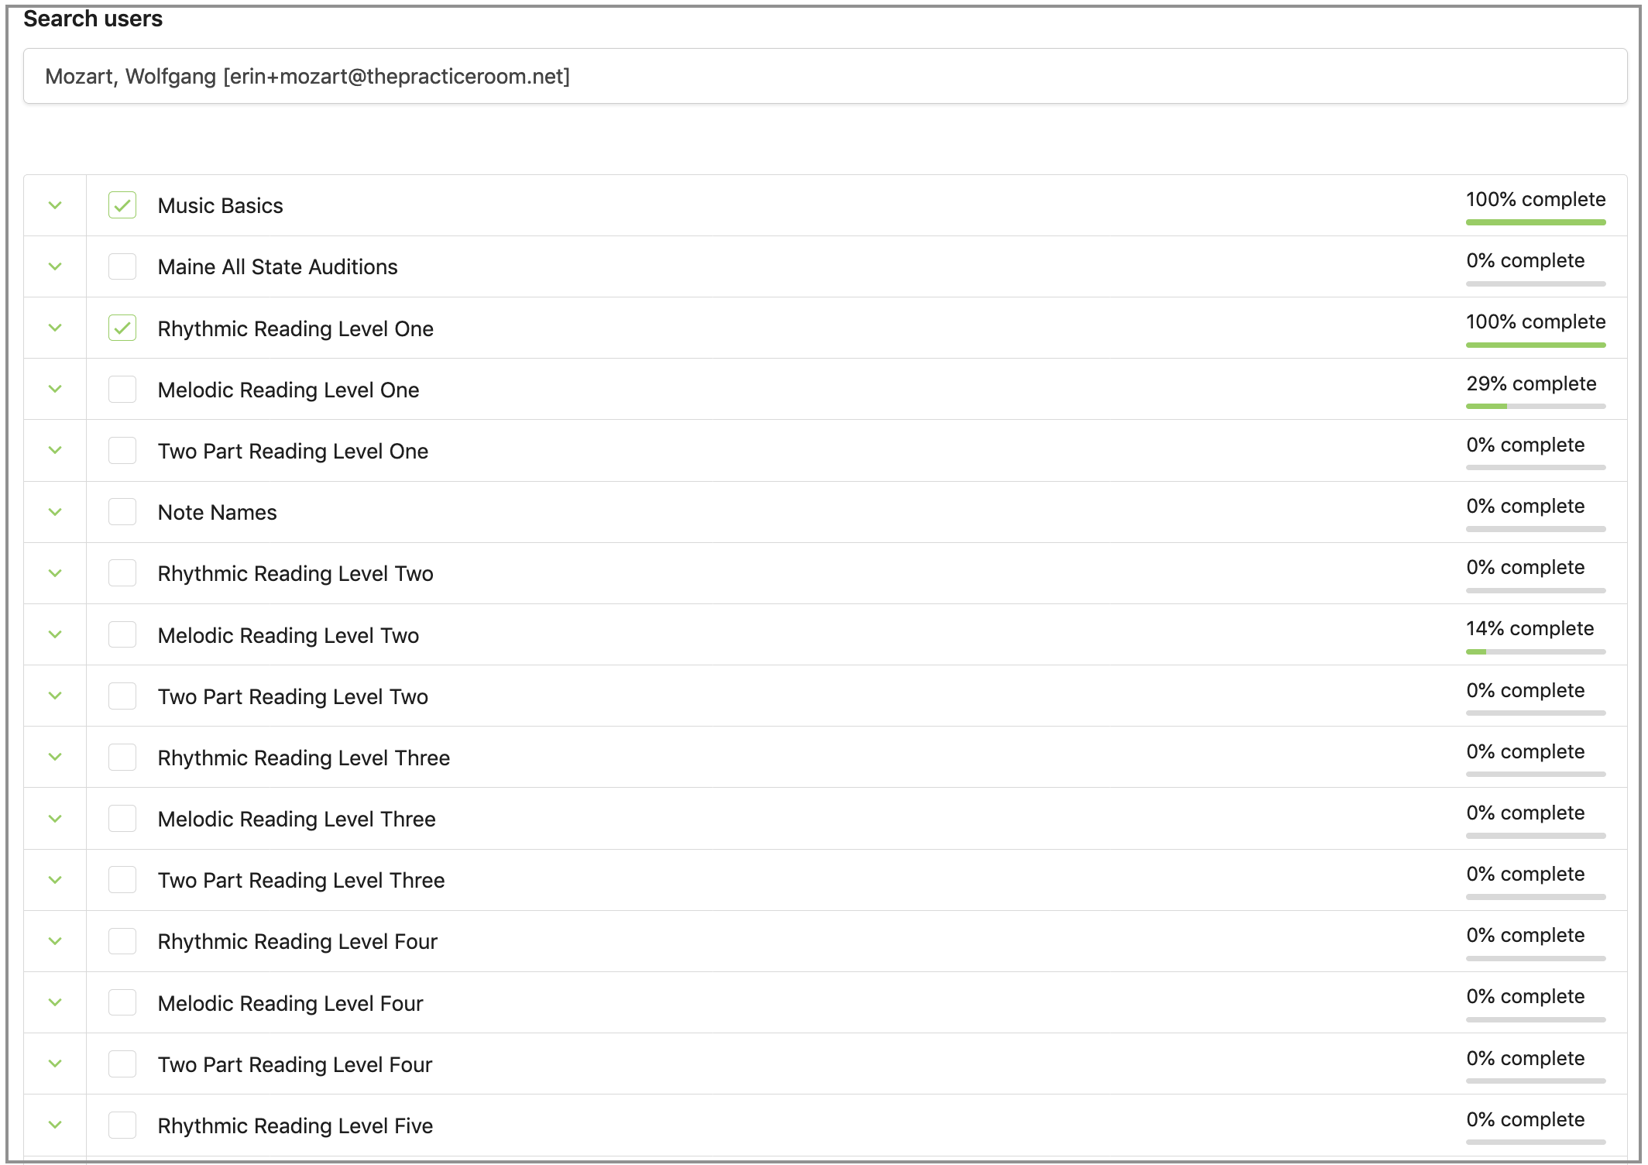The image size is (1648, 1165).
Task: Uncheck the Music Basics checkbox
Action: tap(122, 205)
